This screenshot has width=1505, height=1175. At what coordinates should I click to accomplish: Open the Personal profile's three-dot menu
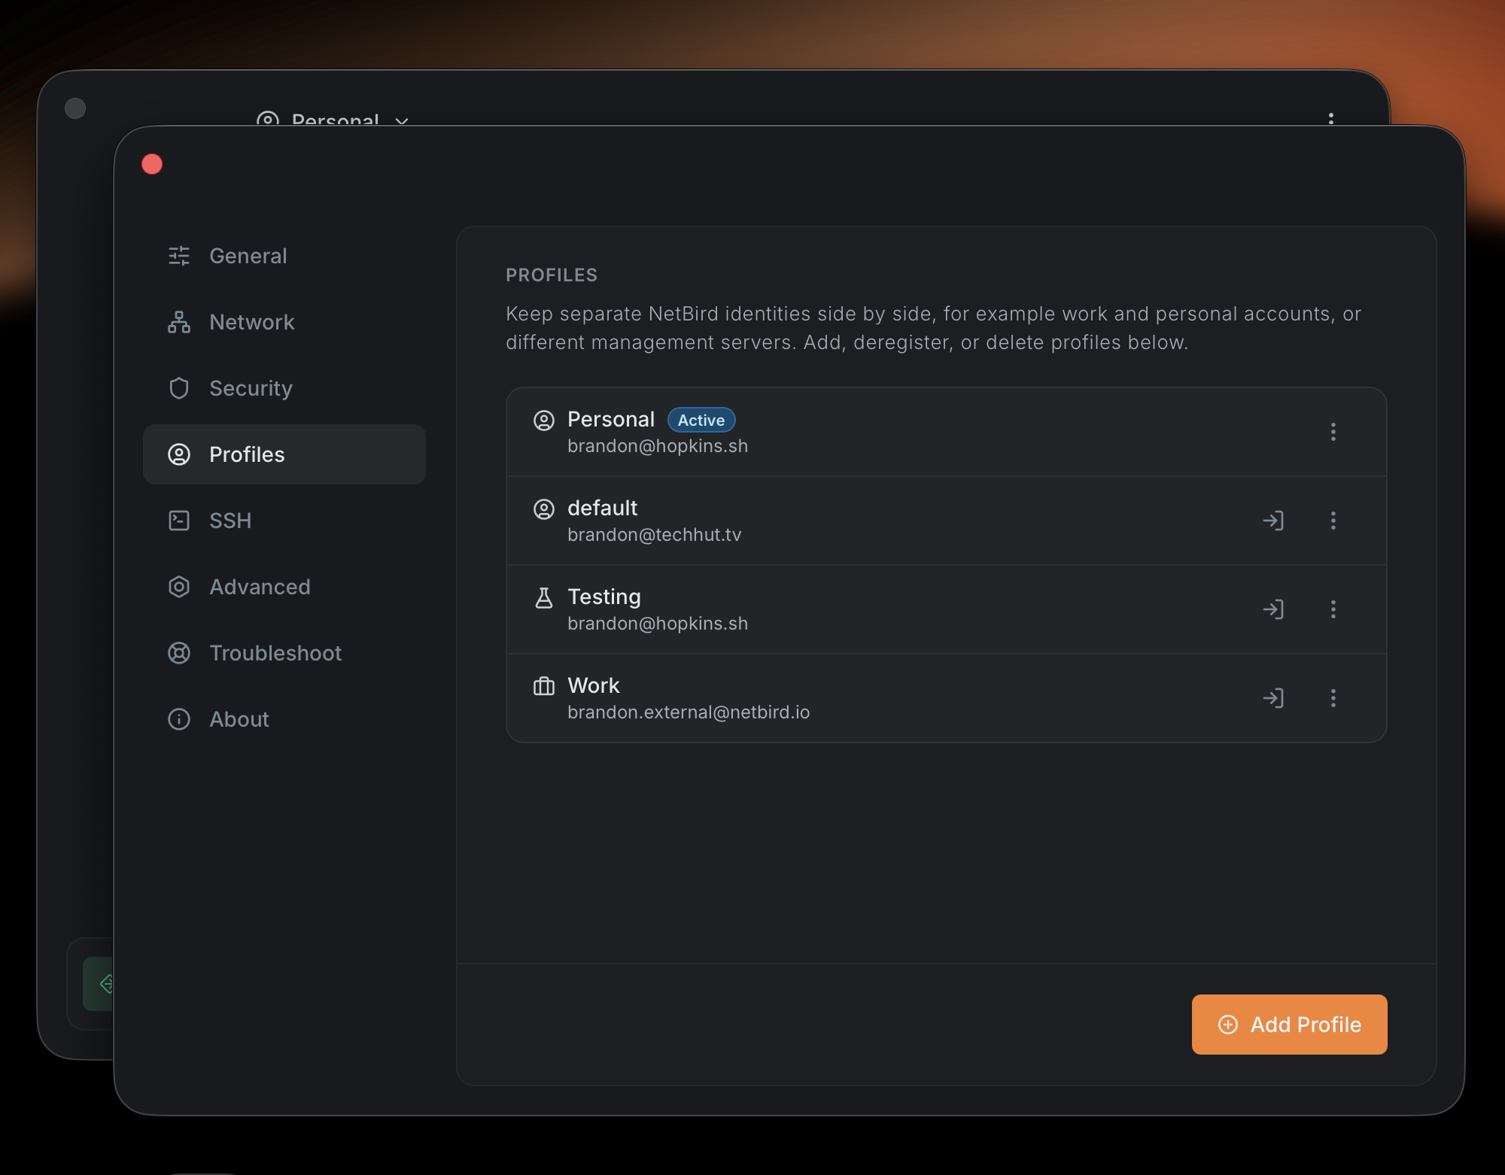point(1333,432)
